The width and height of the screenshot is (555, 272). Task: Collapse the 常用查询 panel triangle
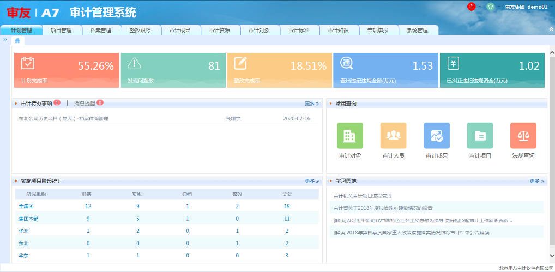click(x=331, y=104)
